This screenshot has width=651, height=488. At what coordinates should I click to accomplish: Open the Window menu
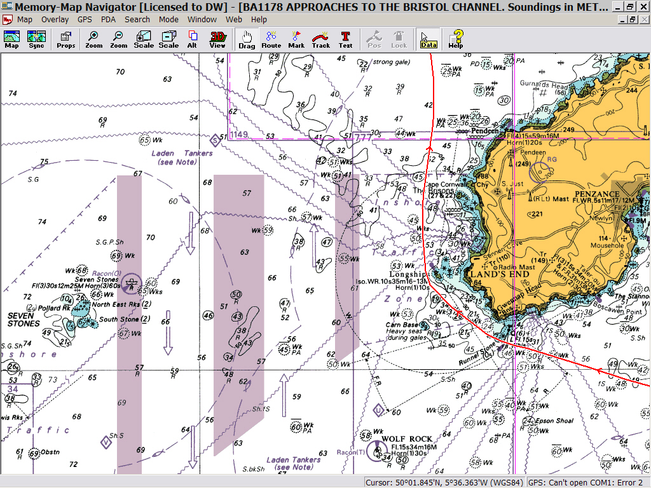(x=202, y=20)
